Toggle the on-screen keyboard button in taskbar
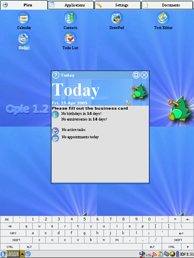The height and width of the screenshot is (258, 194). (14, 254)
